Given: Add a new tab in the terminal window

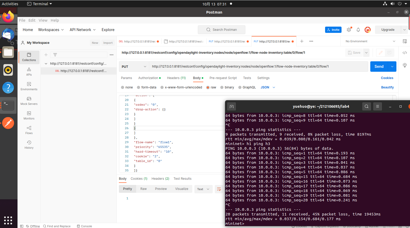Looking at the screenshot, I should (x=232, y=106).
